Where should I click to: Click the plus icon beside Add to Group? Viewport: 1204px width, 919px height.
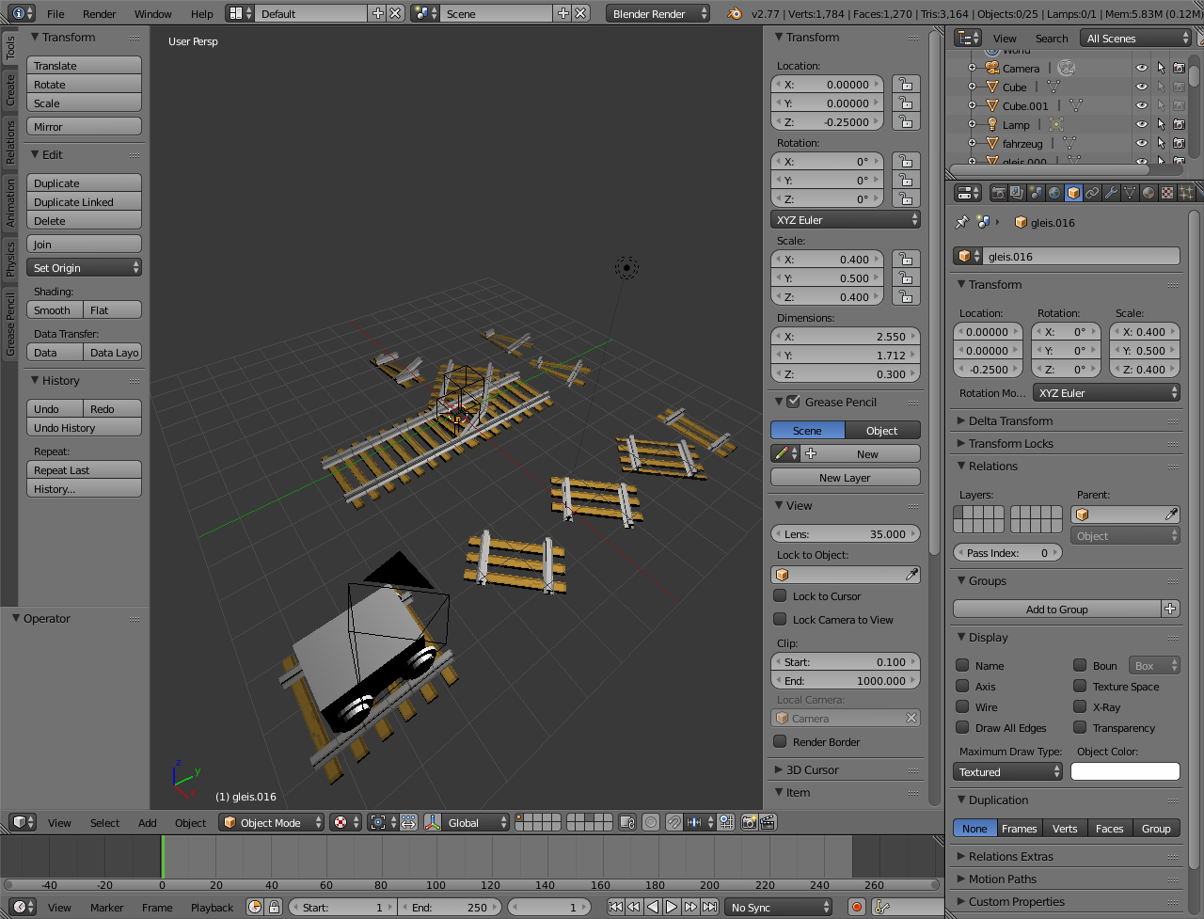pos(1170,610)
